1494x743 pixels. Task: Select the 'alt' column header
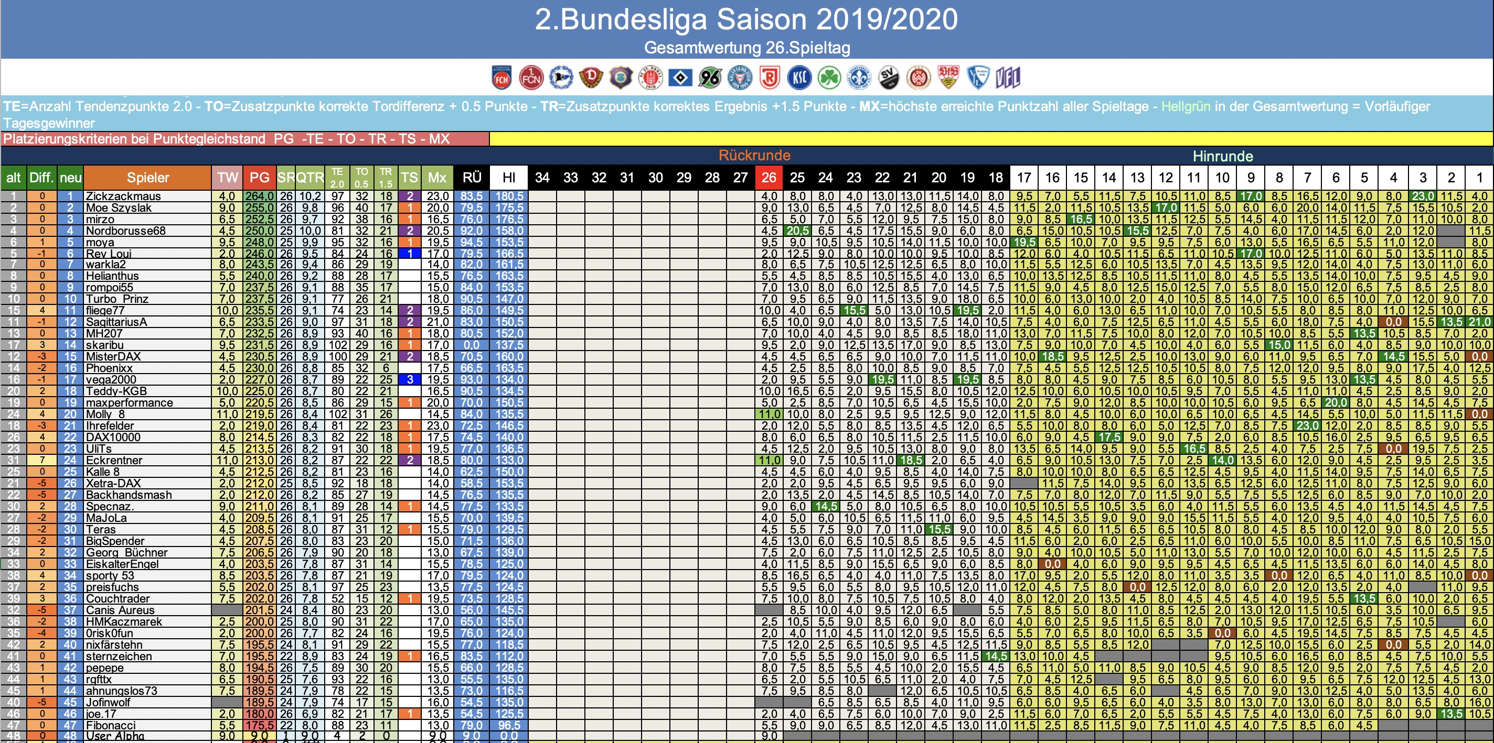(x=14, y=178)
